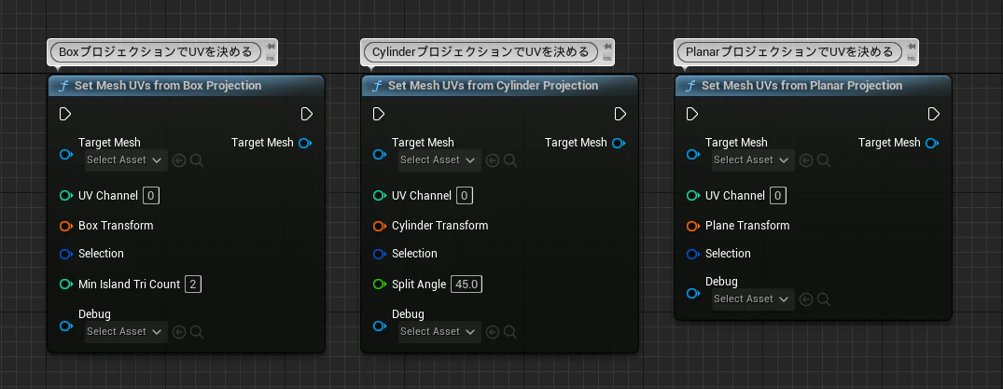1003x389 pixels.
Task: Open Target Mesh Select Asset dropdown in Box node
Action: click(126, 160)
